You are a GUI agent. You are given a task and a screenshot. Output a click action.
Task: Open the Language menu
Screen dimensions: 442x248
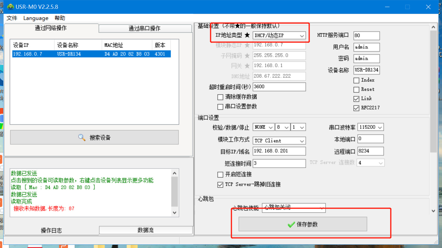click(36, 18)
